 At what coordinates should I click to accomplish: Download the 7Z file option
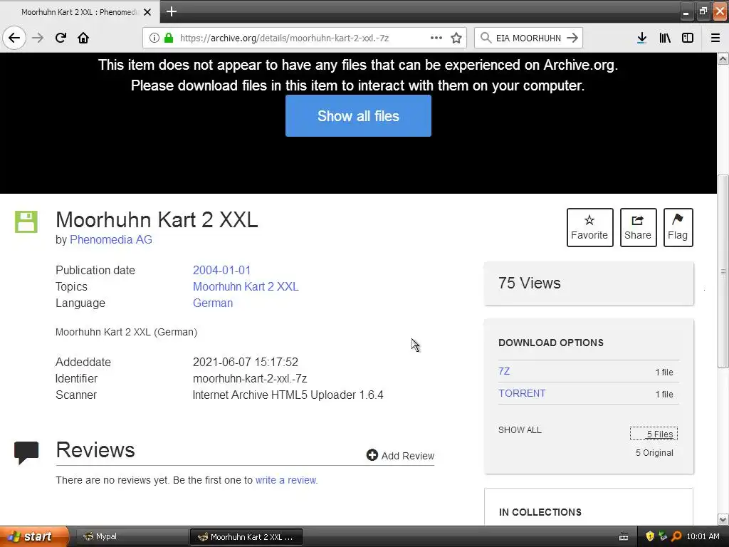coord(504,371)
